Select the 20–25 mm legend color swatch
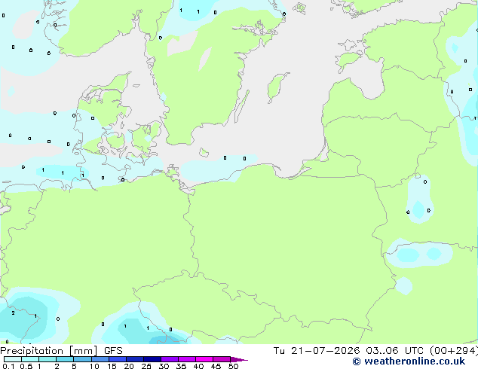 tap(135, 359)
